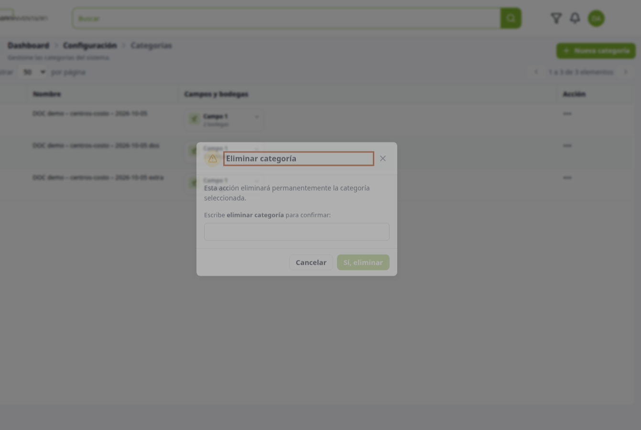Open action menu for the 2026-10-05 row
641x430 pixels.
click(x=567, y=114)
